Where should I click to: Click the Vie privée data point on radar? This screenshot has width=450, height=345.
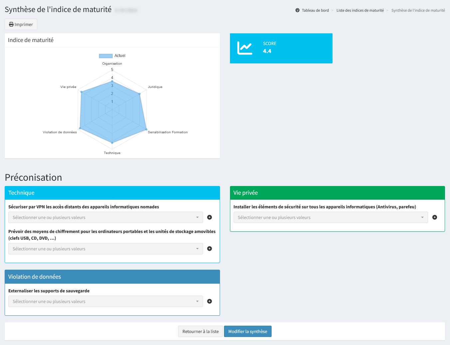(x=81, y=92)
